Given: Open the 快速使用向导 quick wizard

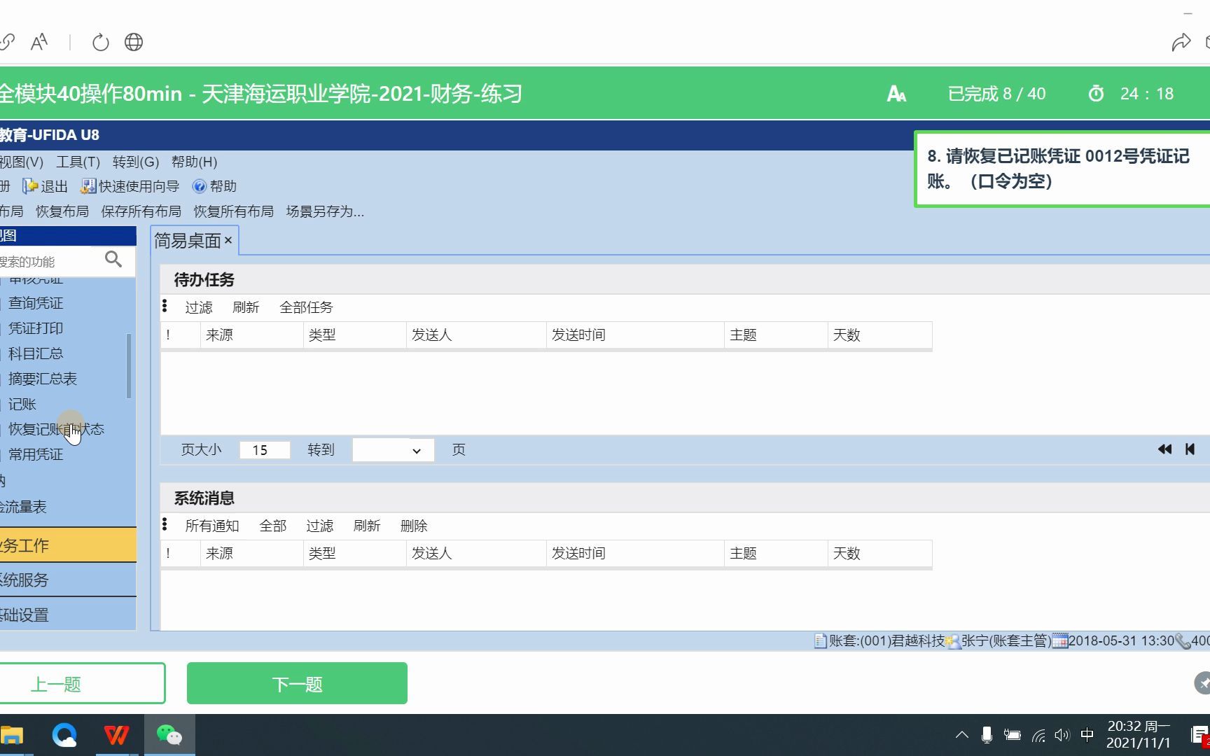Looking at the screenshot, I should point(130,186).
